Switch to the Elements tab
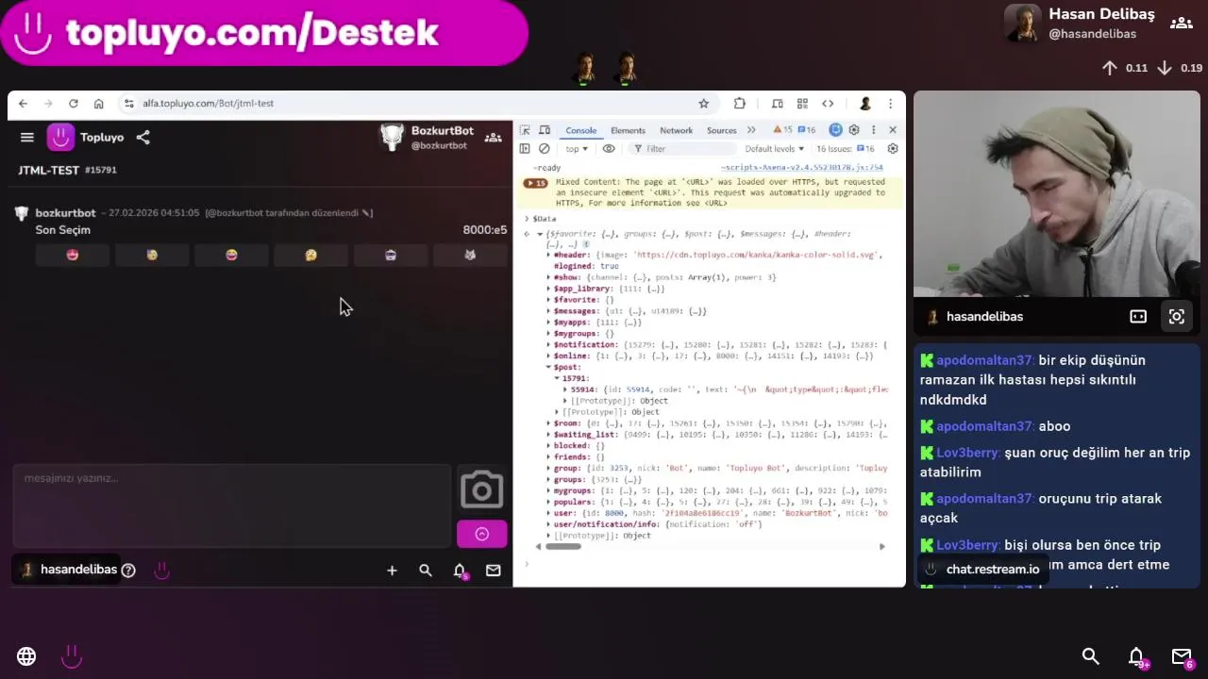The height and width of the screenshot is (679, 1208). [x=628, y=130]
